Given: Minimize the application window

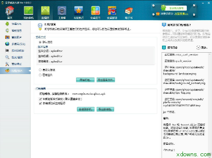Looking at the screenshot, I should pyautogui.click(x=203, y=3).
